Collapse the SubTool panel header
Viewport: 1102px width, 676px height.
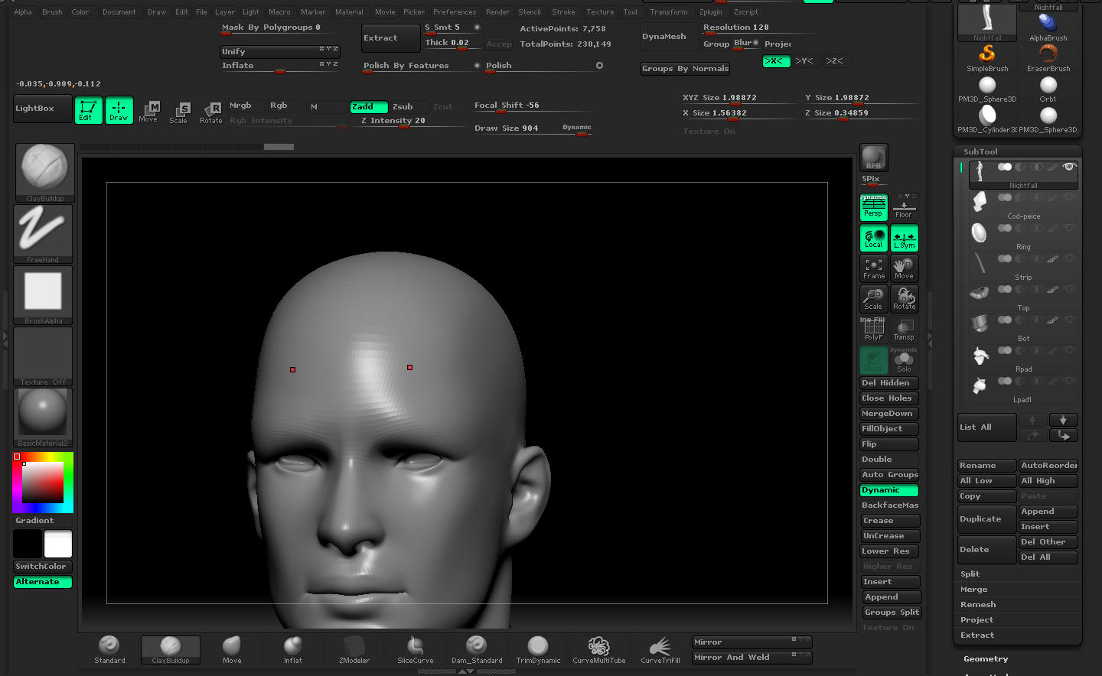tap(980, 151)
